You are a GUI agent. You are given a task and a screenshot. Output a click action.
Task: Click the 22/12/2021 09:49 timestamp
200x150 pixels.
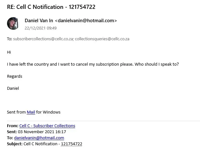pos(41,28)
